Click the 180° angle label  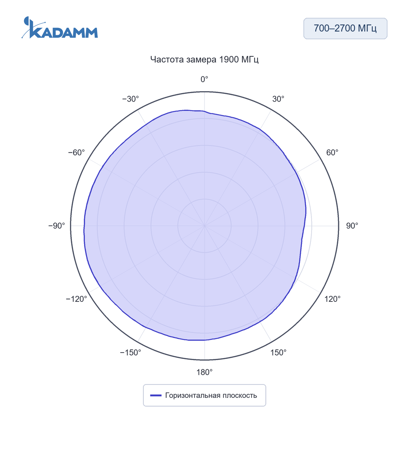click(x=204, y=372)
